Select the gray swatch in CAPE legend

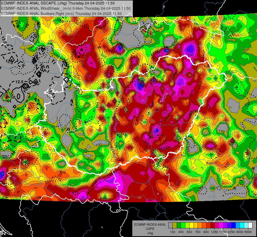pos(170,225)
